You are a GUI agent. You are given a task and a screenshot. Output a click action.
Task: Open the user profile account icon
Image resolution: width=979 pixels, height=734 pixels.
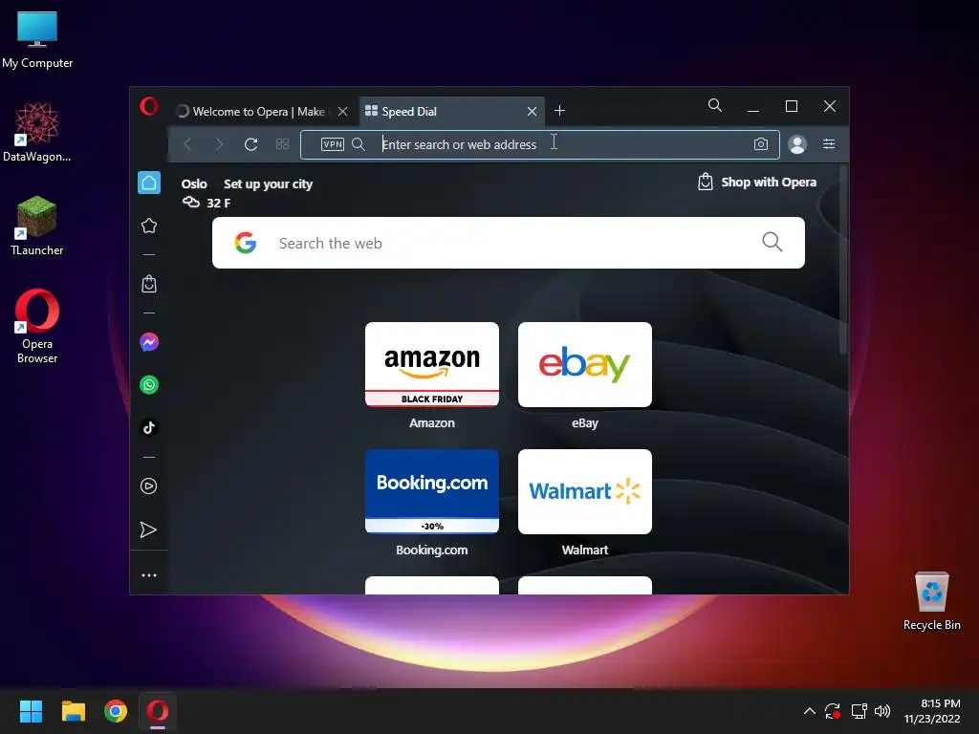click(797, 144)
